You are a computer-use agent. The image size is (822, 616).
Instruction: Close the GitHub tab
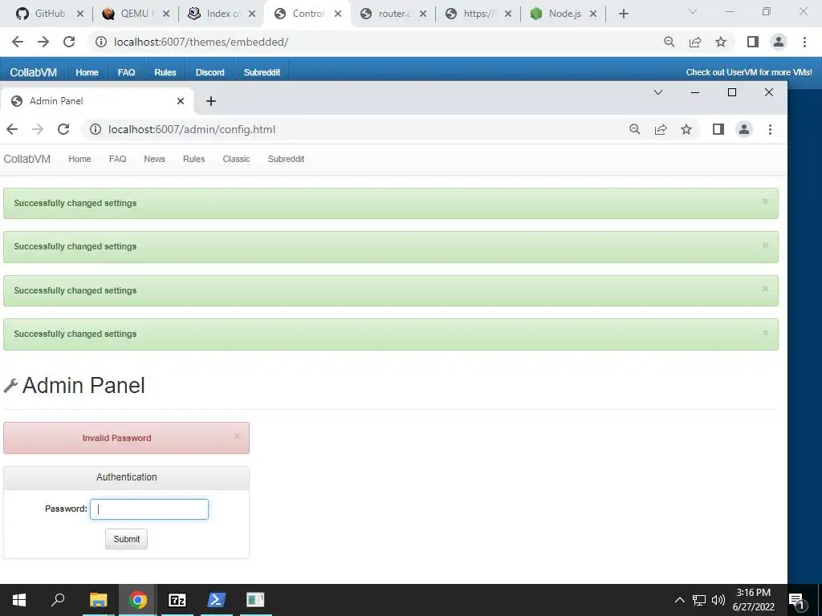pyautogui.click(x=80, y=14)
